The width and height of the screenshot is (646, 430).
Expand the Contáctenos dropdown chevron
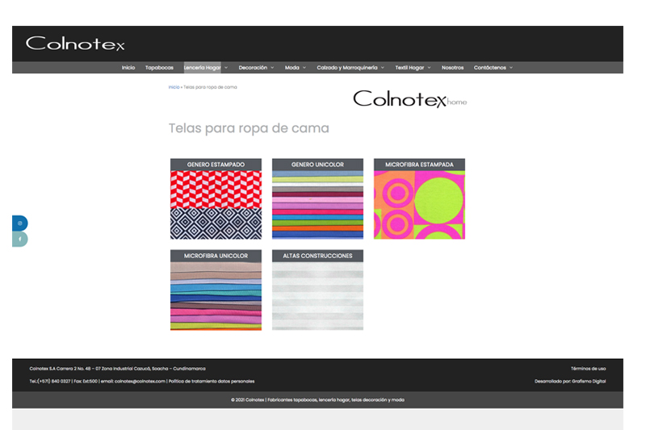[511, 68]
